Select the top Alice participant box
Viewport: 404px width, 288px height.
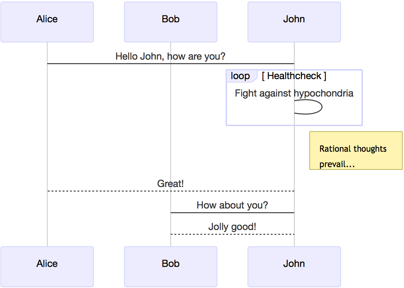pos(47,22)
